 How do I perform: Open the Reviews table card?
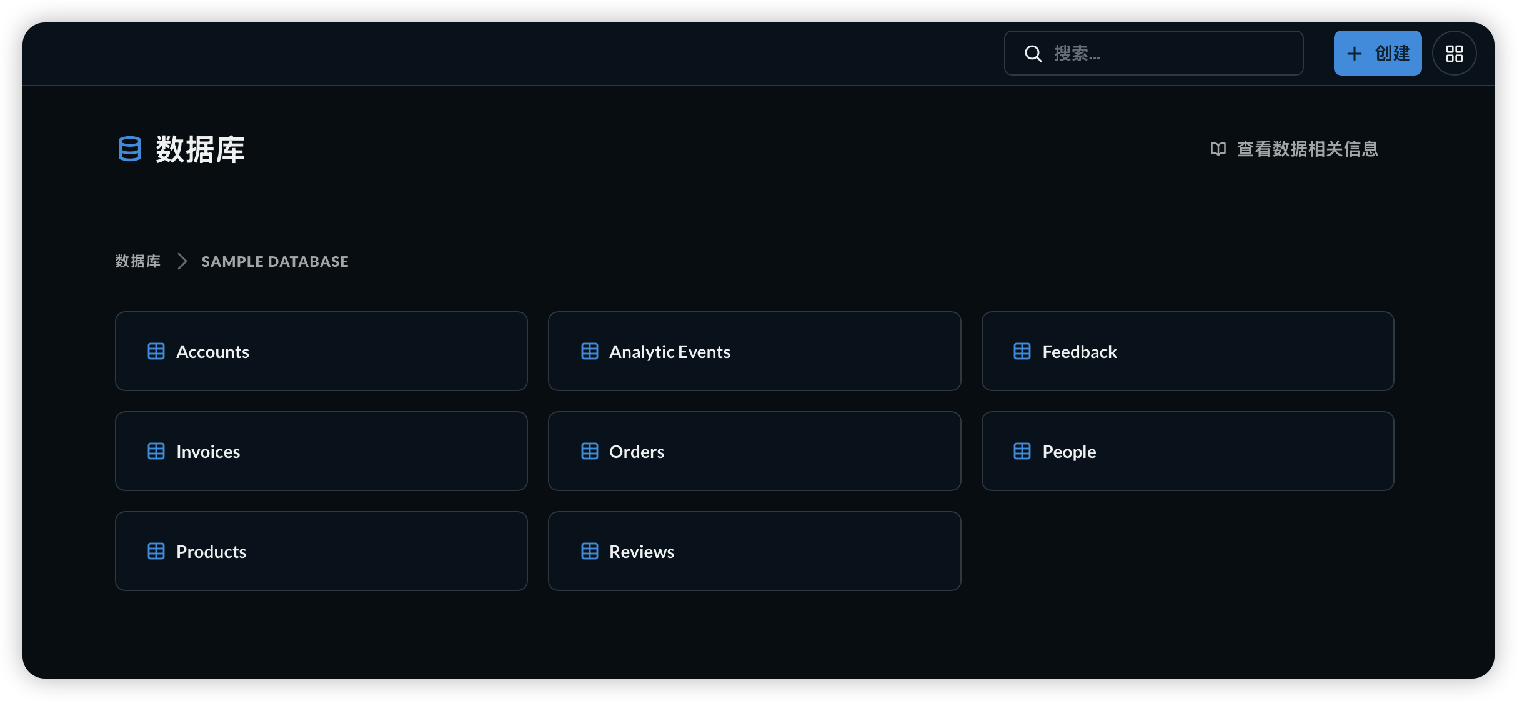(754, 551)
